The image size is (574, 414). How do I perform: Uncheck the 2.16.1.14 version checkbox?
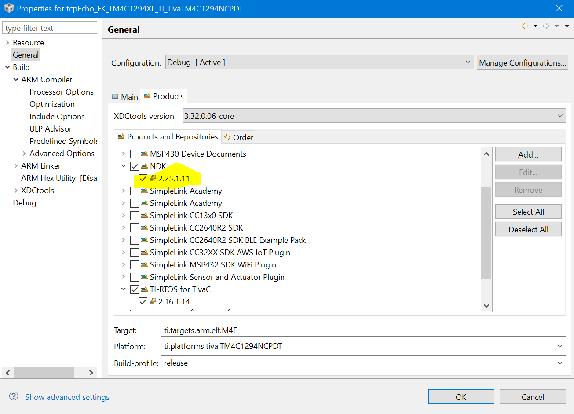coord(143,302)
